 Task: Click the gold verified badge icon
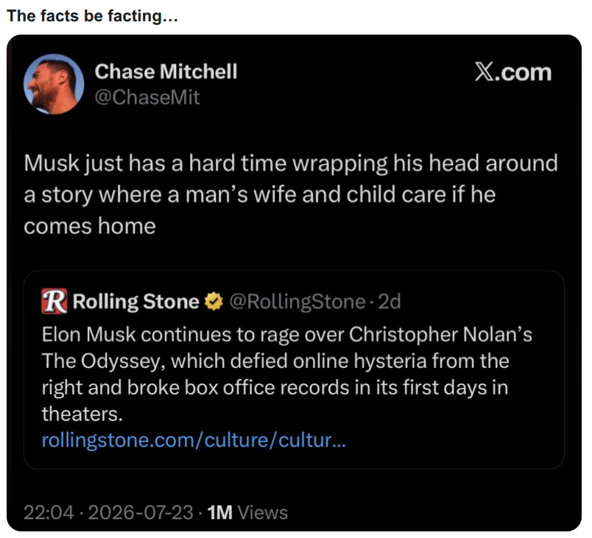(214, 301)
